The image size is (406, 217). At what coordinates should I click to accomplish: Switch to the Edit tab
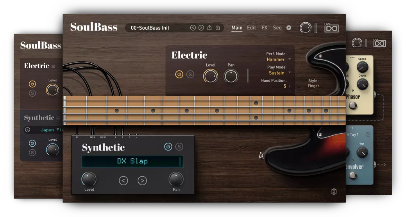[251, 28]
